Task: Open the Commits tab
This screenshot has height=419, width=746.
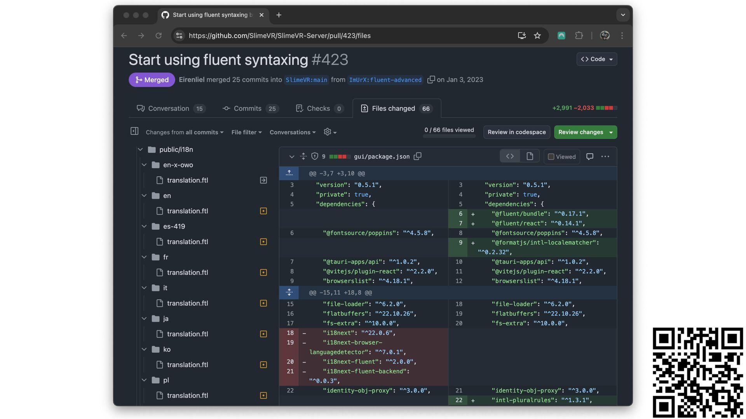Action: 248,109
